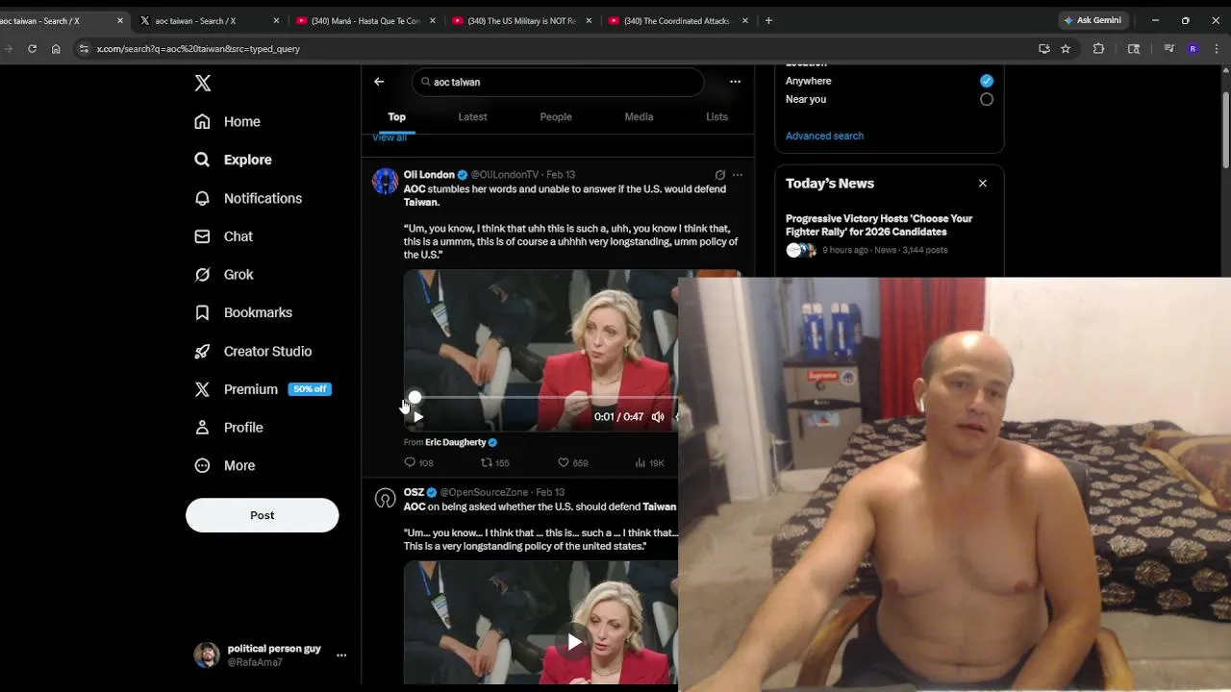This screenshot has width=1231, height=692.
Task: Open a new browser tab
Action: tap(768, 20)
